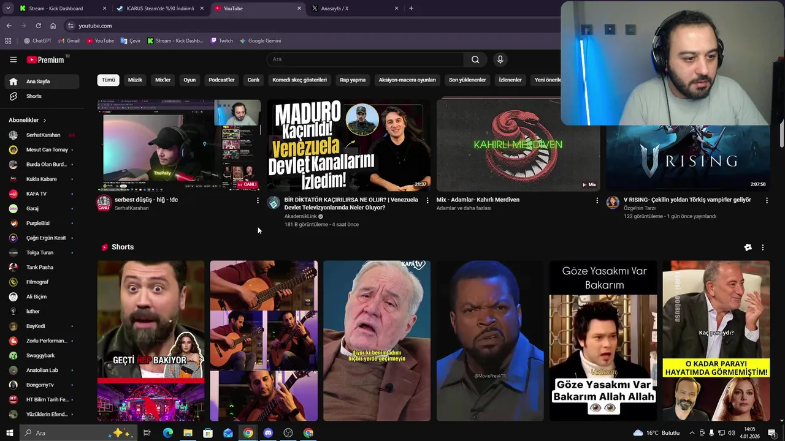Open Task View on the taskbar
The height and width of the screenshot is (441, 785).
[x=147, y=433]
